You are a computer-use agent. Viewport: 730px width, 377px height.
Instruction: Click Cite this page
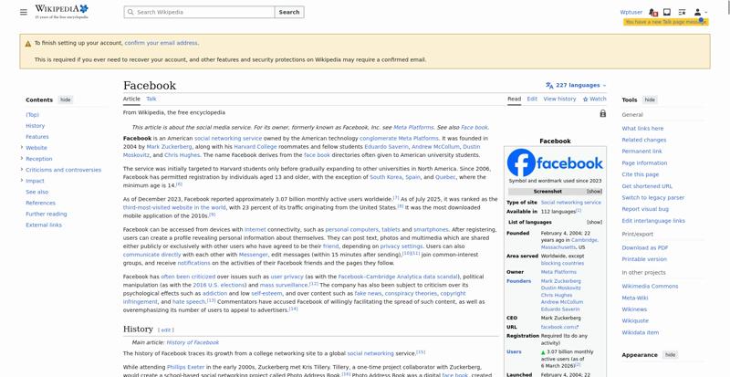[x=641, y=174]
